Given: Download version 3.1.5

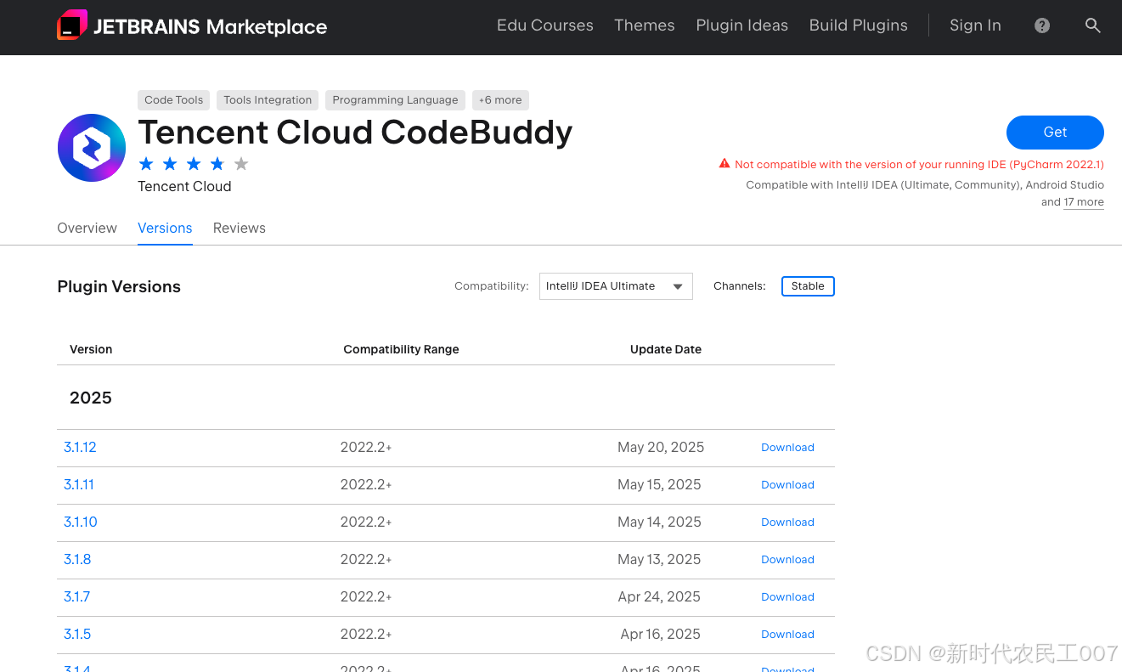Looking at the screenshot, I should [x=787, y=635].
